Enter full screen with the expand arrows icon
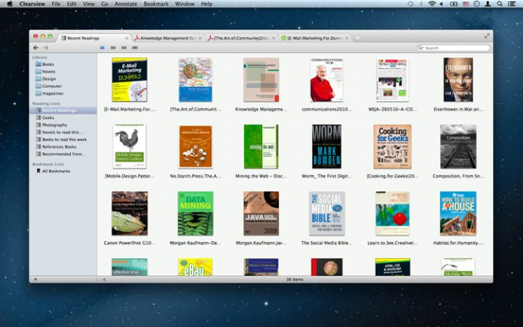 487,36
